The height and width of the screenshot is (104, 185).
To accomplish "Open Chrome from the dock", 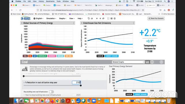I will (x=58, y=101).
